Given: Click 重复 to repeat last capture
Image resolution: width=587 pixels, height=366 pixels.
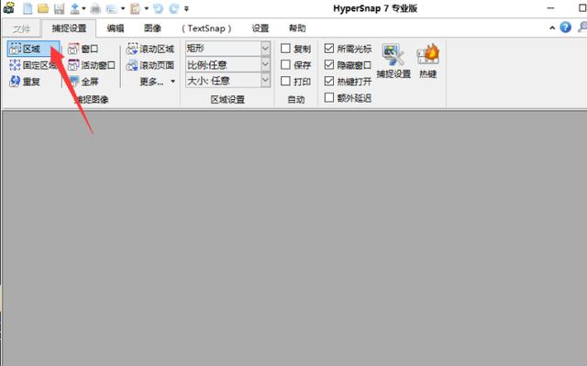Looking at the screenshot, I should [25, 82].
